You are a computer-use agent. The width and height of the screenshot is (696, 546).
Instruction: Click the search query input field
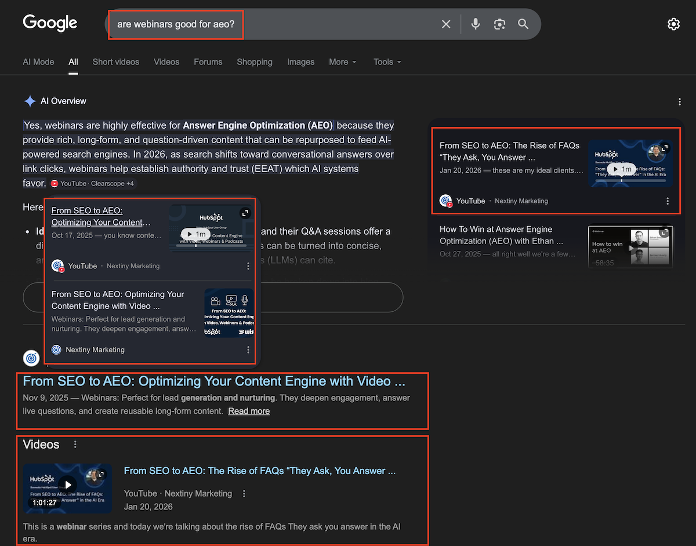tap(273, 24)
